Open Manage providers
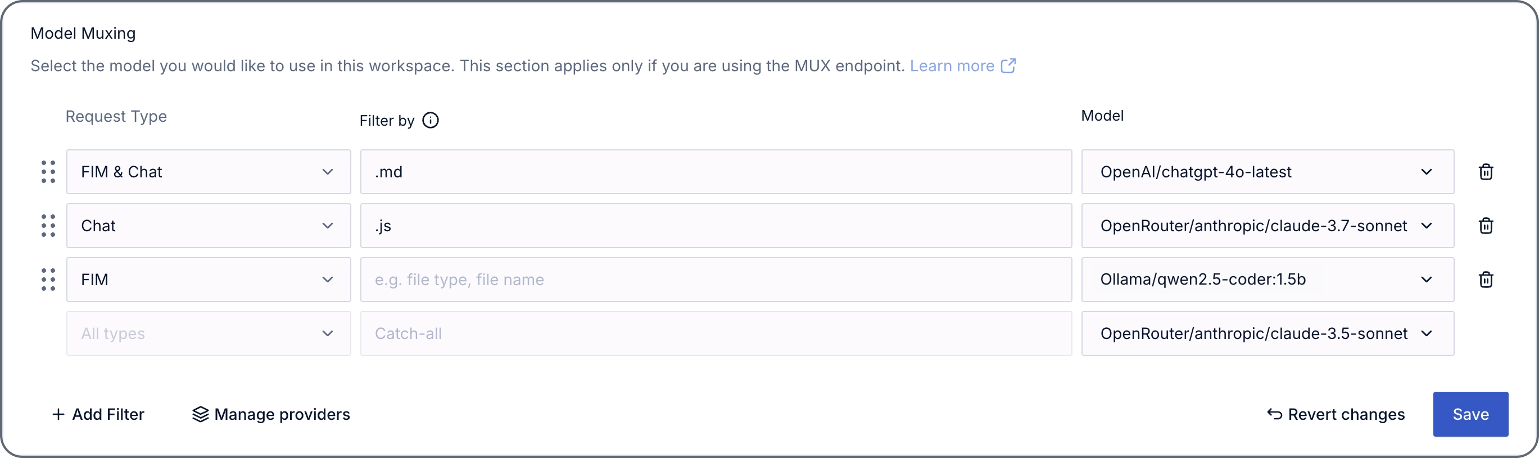The image size is (1539, 458). pyautogui.click(x=271, y=414)
